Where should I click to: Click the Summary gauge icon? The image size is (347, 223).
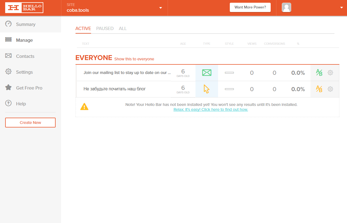coord(8,24)
